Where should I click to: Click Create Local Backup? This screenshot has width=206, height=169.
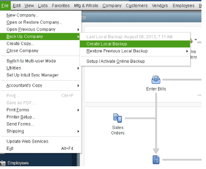135,44
